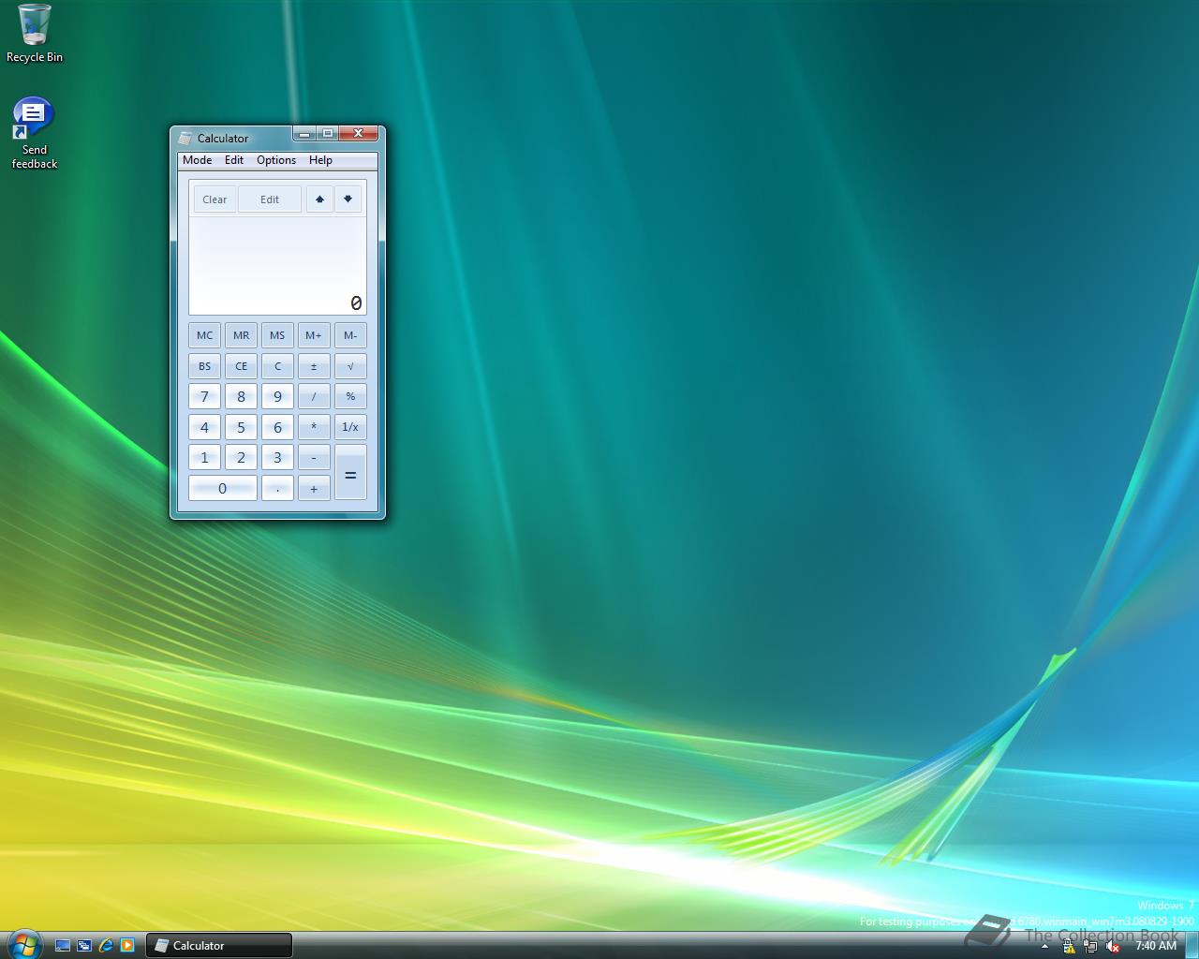This screenshot has width=1199, height=959.
Task: Open the Options menu
Action: click(x=276, y=160)
